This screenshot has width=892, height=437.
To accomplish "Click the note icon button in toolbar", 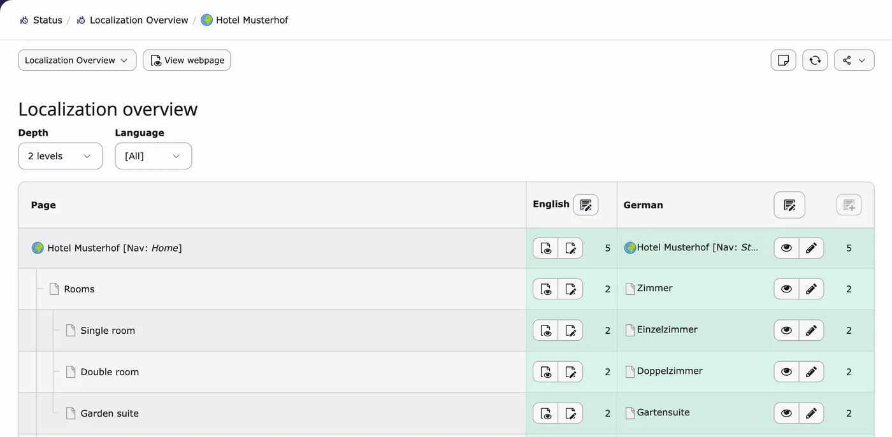I will [x=784, y=61].
